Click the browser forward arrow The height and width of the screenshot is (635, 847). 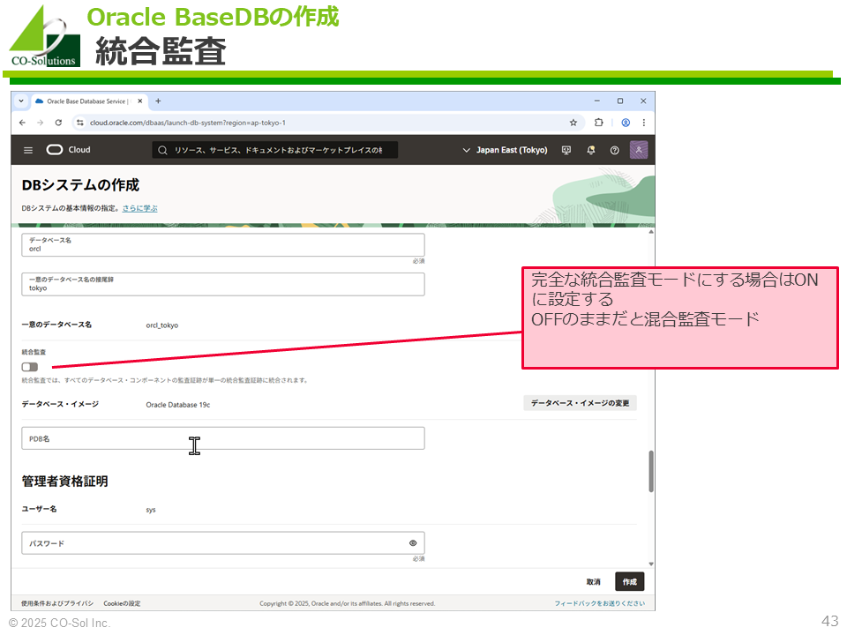(40, 123)
